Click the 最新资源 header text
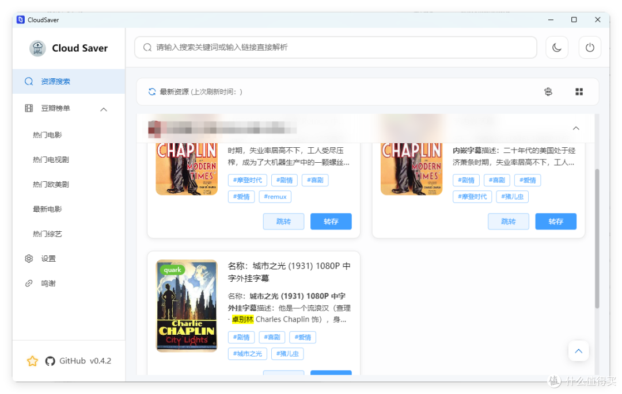Viewport: 622px width, 394px height. point(174,92)
